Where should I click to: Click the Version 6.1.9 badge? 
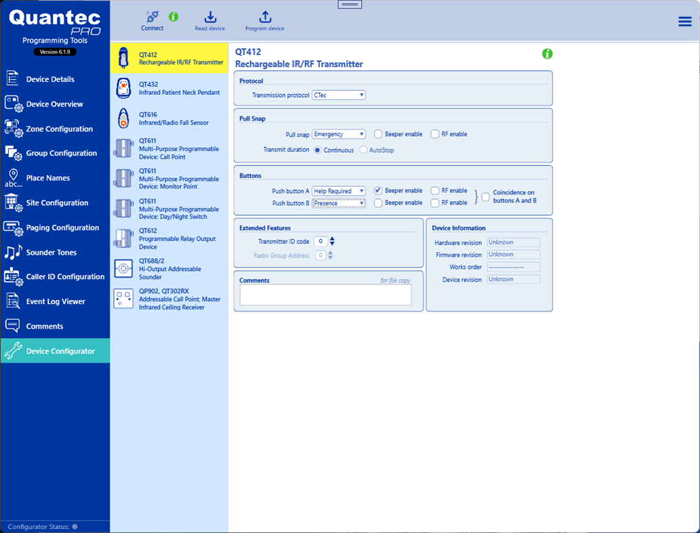[55, 51]
